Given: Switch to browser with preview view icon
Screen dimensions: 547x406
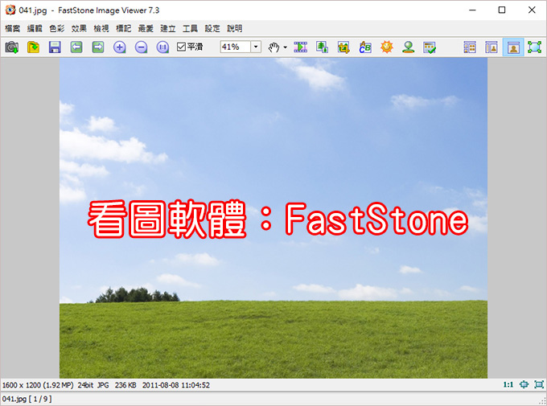Looking at the screenshot, I should coord(491,47).
